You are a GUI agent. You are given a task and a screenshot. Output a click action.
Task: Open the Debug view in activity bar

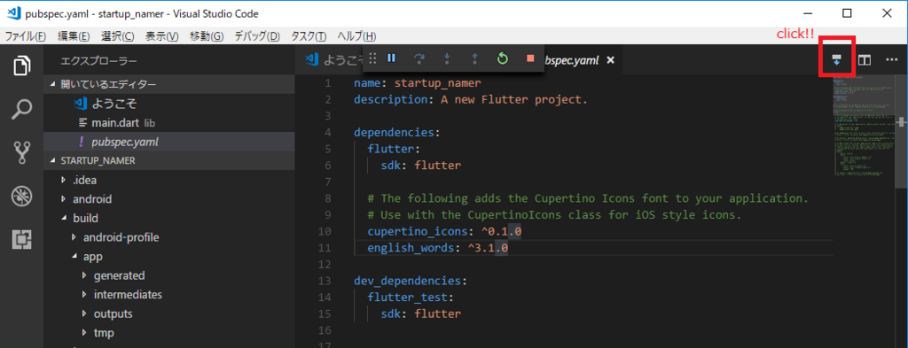coord(21,197)
